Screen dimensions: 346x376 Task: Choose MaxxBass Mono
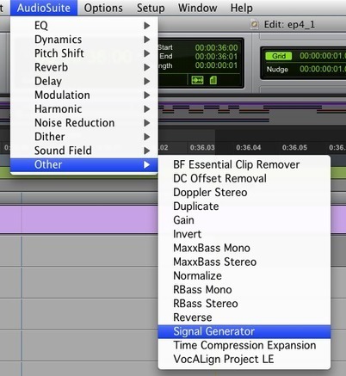tap(244, 248)
